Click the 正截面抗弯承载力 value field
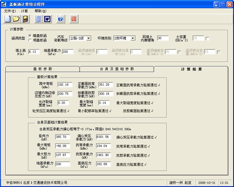This screenshot has height=187, width=234. point(106,85)
